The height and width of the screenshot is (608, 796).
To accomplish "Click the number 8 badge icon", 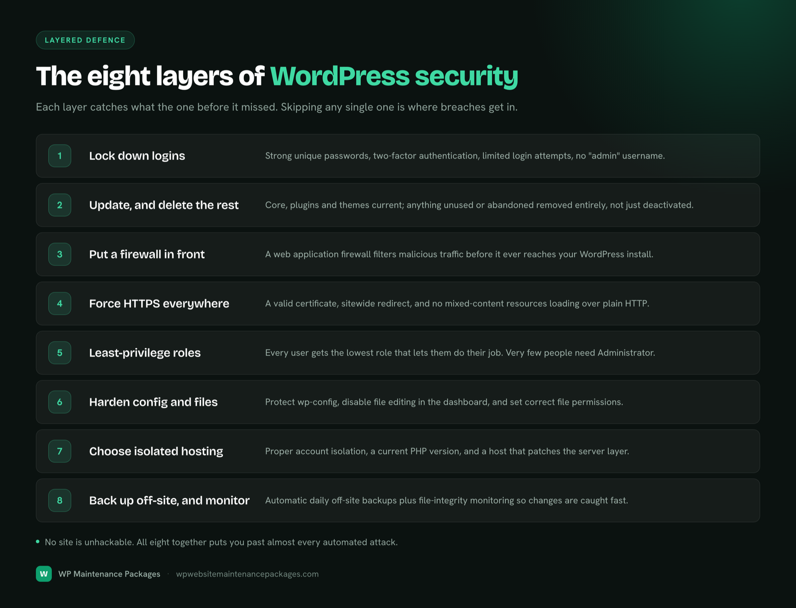I will click(60, 501).
